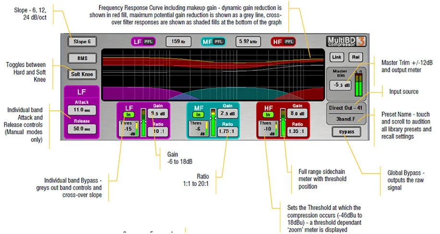Click the purple LF attack/release panel title
Image resolution: width=440 pixels, height=234 pixels.
point(81,92)
